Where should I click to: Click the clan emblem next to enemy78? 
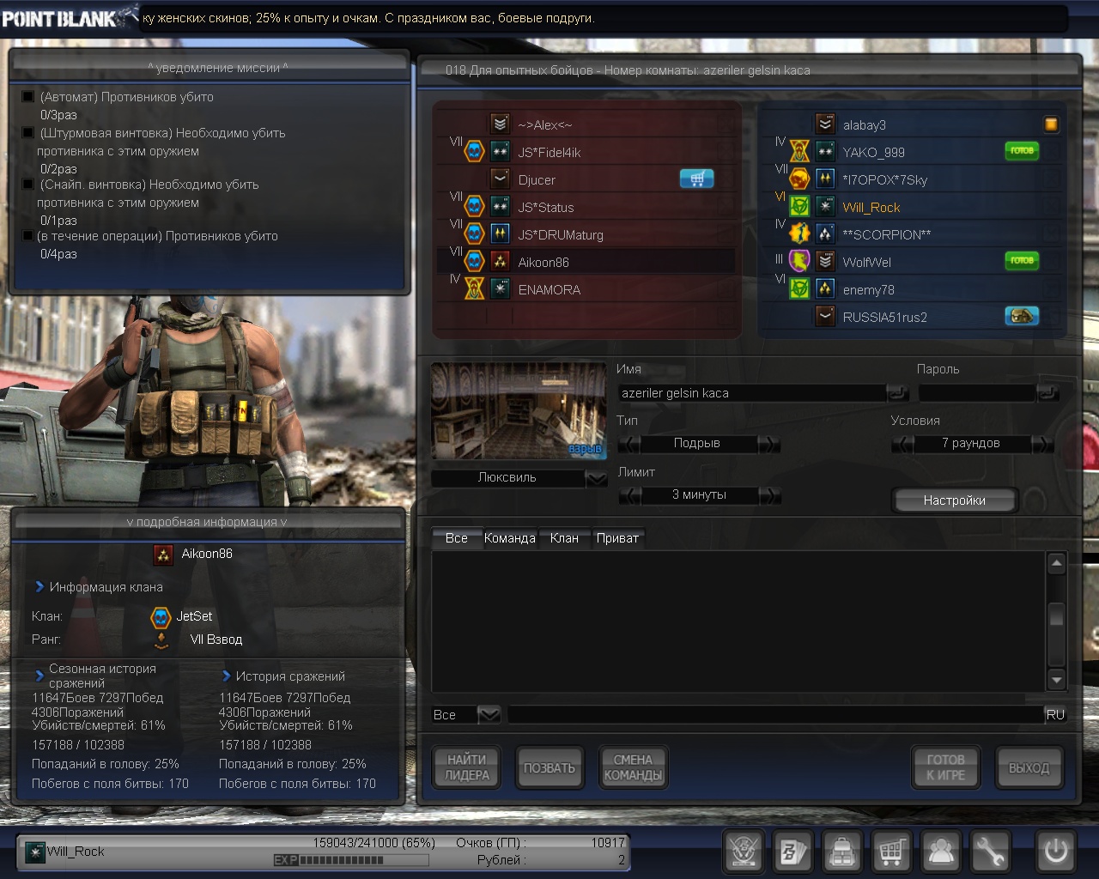pos(799,288)
